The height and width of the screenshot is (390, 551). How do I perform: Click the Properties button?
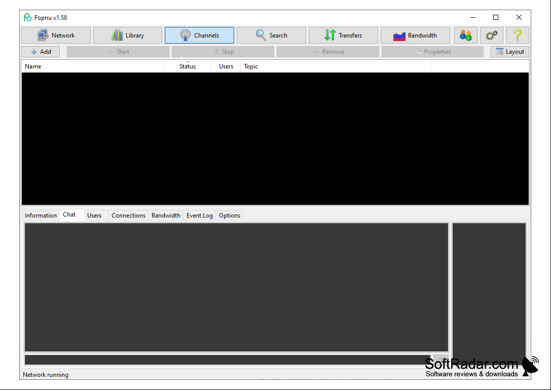(x=432, y=52)
